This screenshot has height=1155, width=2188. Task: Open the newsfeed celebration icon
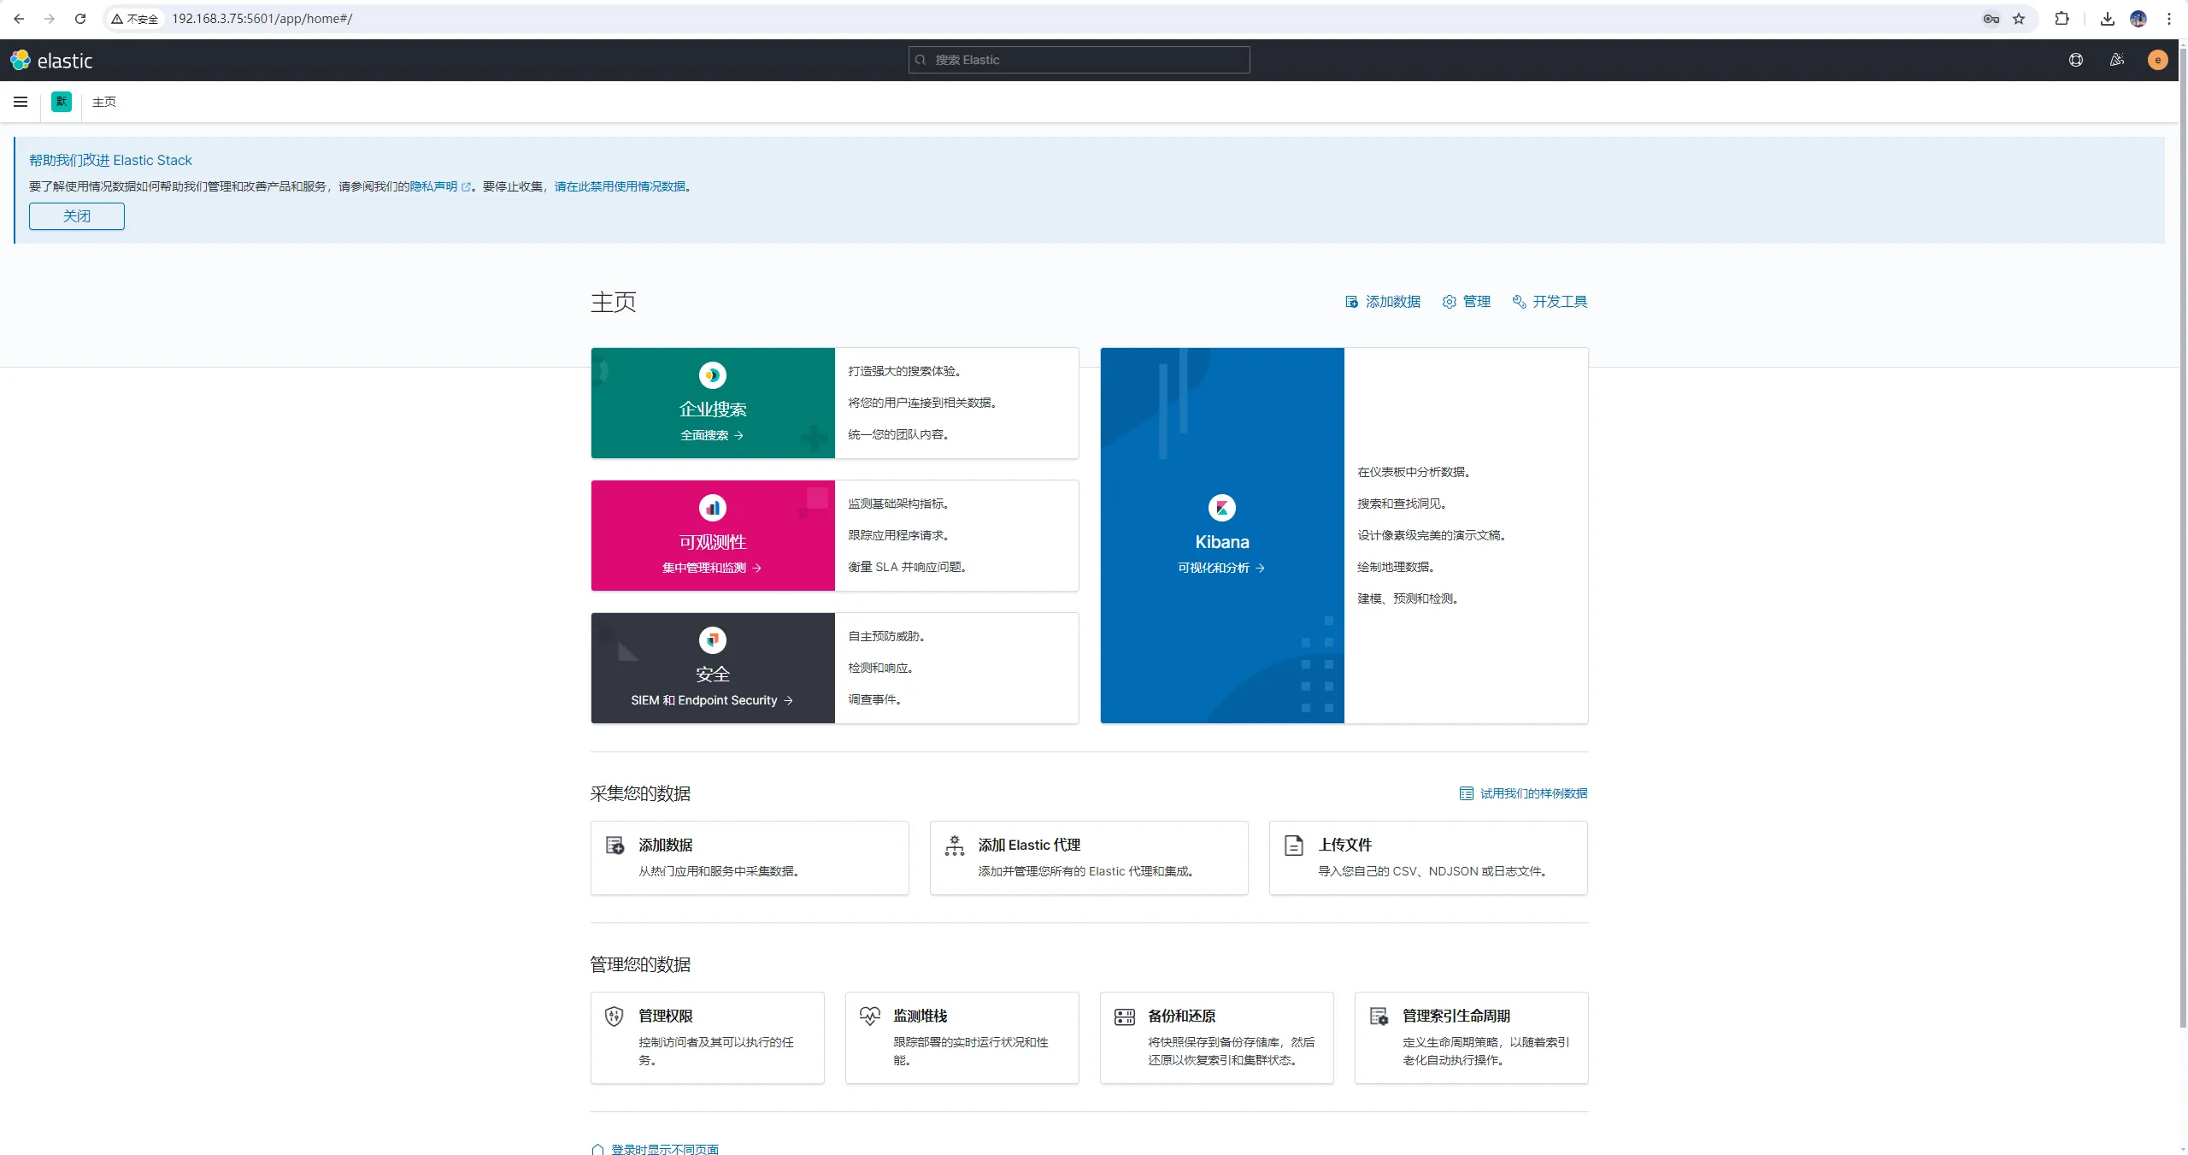2117,60
